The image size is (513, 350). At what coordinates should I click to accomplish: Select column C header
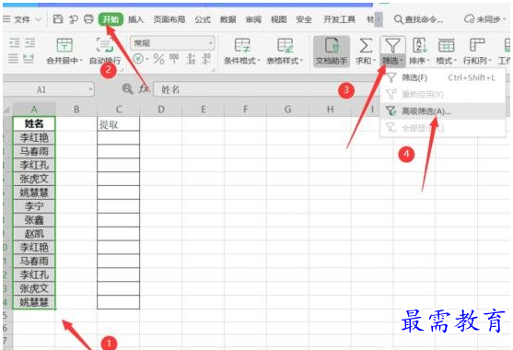(119, 110)
